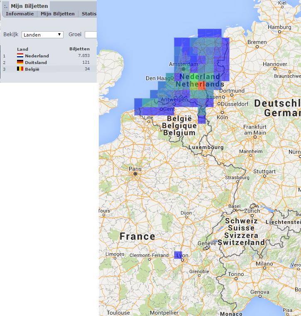Open the België country link

[32, 69]
